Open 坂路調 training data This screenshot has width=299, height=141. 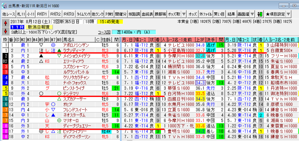click(134, 14)
